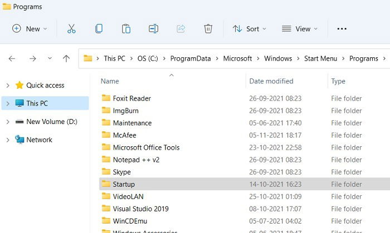This screenshot has height=233, width=390.
Task: Open recent locations dropdown chevron
Action: pyautogui.click(x=50, y=58)
